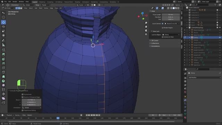Select the Add Cube tool
Image resolution: width=222 pixels, height=125 pixels.
(x=3, y=50)
